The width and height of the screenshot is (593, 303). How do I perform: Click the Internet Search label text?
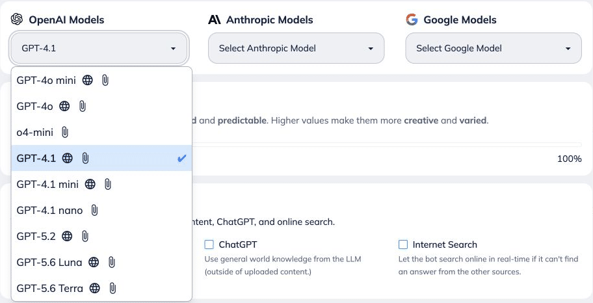[445, 244]
